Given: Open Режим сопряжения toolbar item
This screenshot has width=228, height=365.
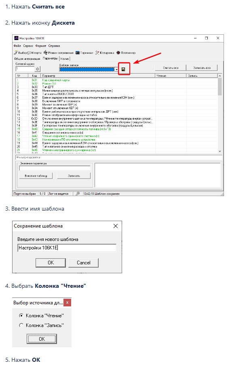Looking at the screenshot, I should pyautogui.click(x=46, y=53).
